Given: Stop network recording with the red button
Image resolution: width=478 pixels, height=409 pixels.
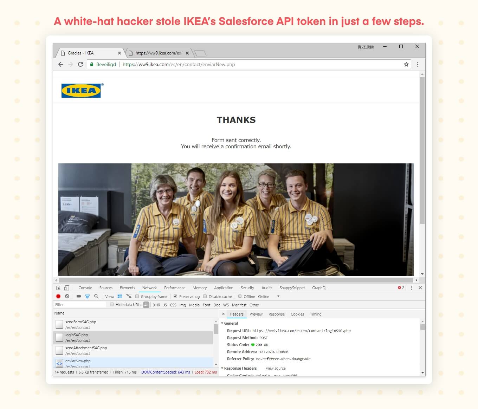Looking at the screenshot, I should pos(58,296).
